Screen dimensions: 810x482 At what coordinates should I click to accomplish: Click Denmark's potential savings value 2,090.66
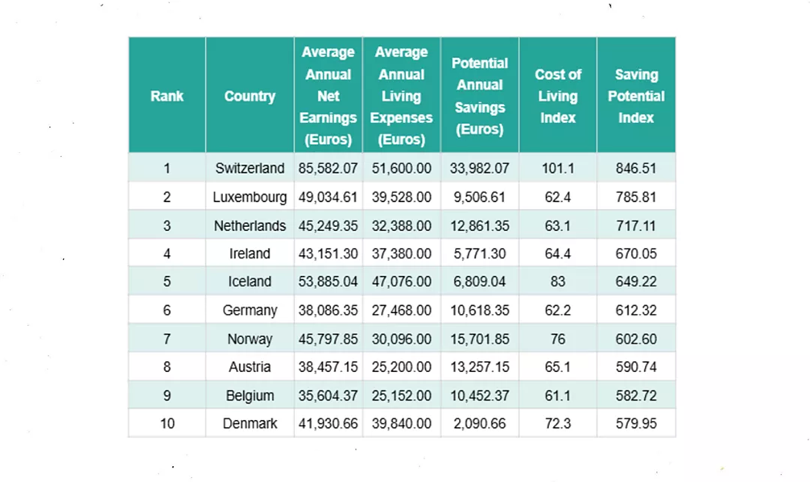pyautogui.click(x=480, y=423)
